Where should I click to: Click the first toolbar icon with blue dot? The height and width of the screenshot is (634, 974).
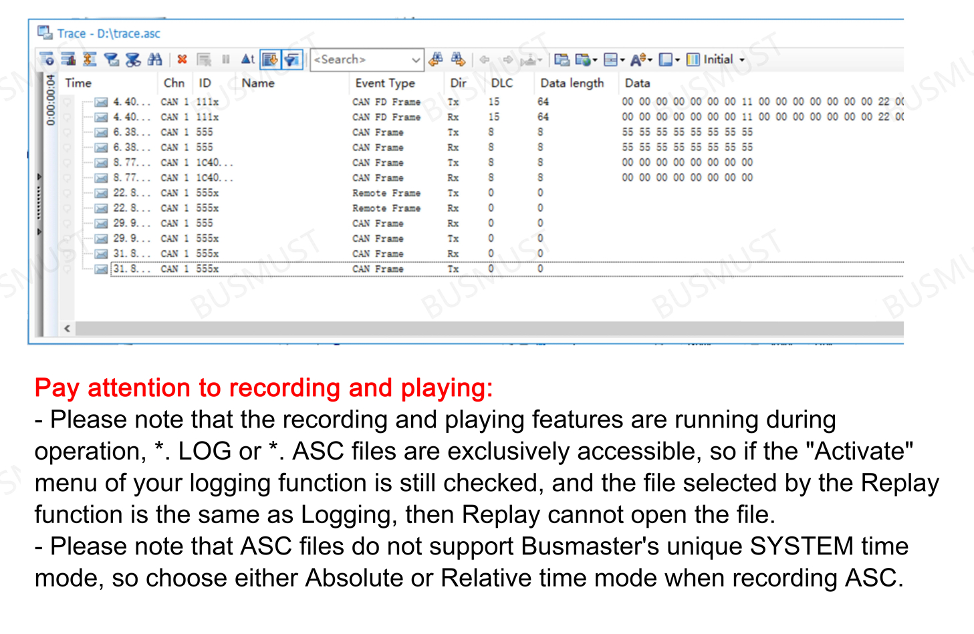click(47, 59)
